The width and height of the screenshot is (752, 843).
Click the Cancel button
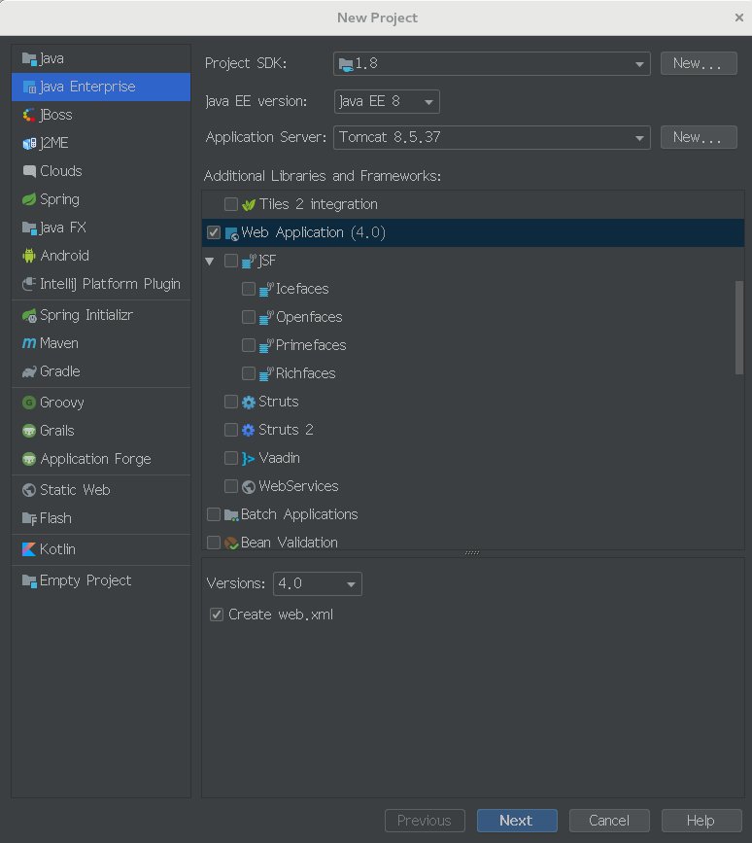point(609,821)
